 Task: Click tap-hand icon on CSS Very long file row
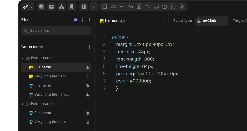(88, 95)
